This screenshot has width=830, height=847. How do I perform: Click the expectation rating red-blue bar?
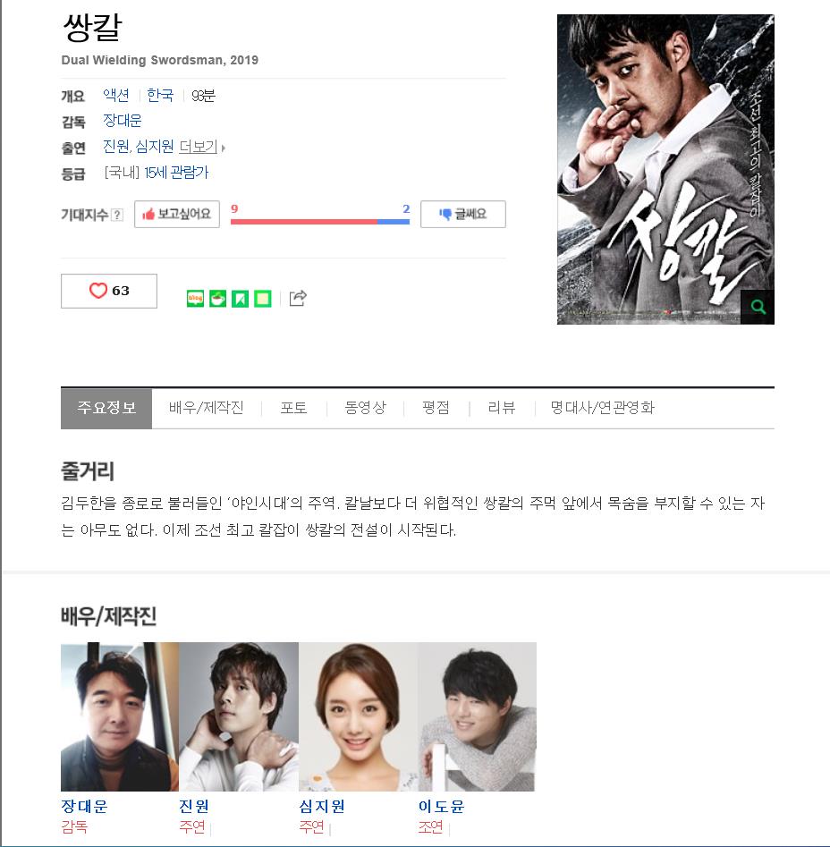click(x=319, y=222)
